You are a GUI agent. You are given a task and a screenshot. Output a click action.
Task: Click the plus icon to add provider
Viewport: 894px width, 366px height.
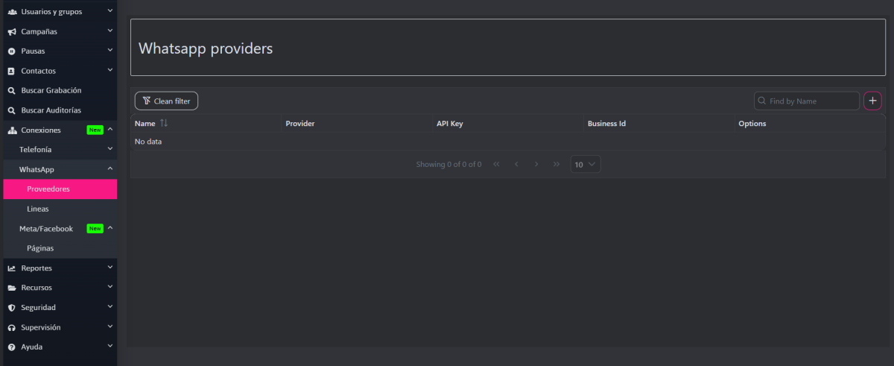tap(872, 101)
